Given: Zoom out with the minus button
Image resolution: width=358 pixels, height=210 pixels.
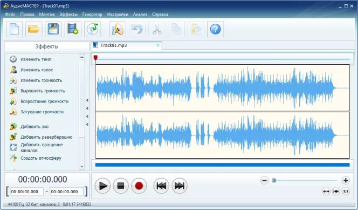Looking at the screenshot, I should pyautogui.click(x=264, y=180).
